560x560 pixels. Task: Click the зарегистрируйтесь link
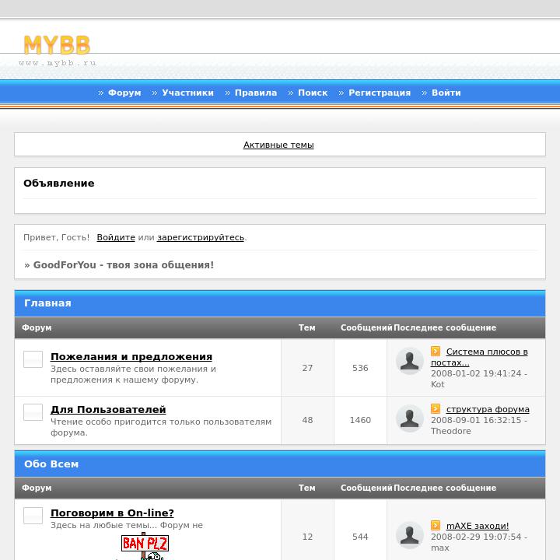[x=201, y=237]
